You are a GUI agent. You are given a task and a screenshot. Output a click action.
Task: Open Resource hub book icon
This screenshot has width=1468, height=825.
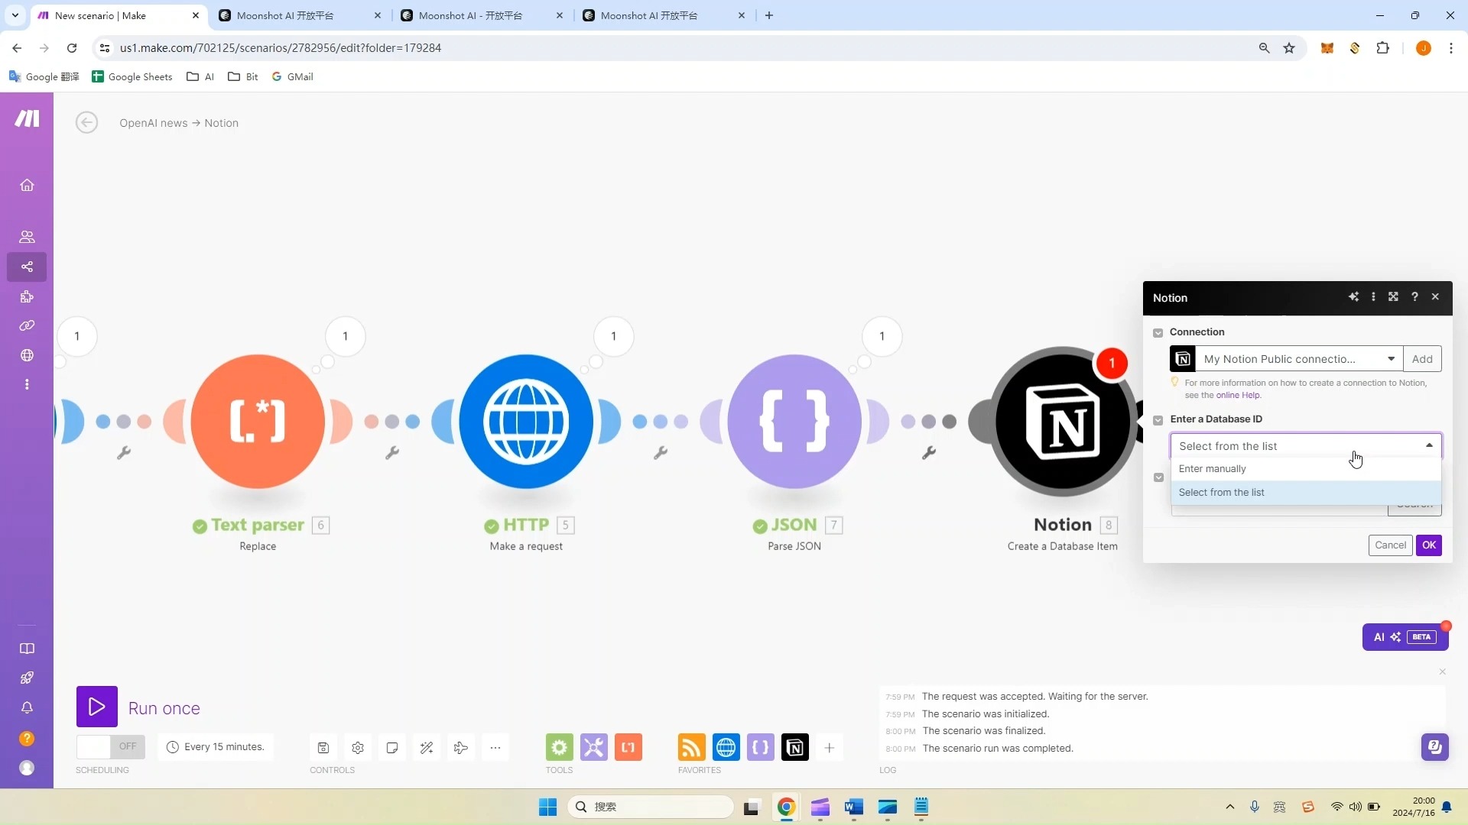tap(27, 649)
